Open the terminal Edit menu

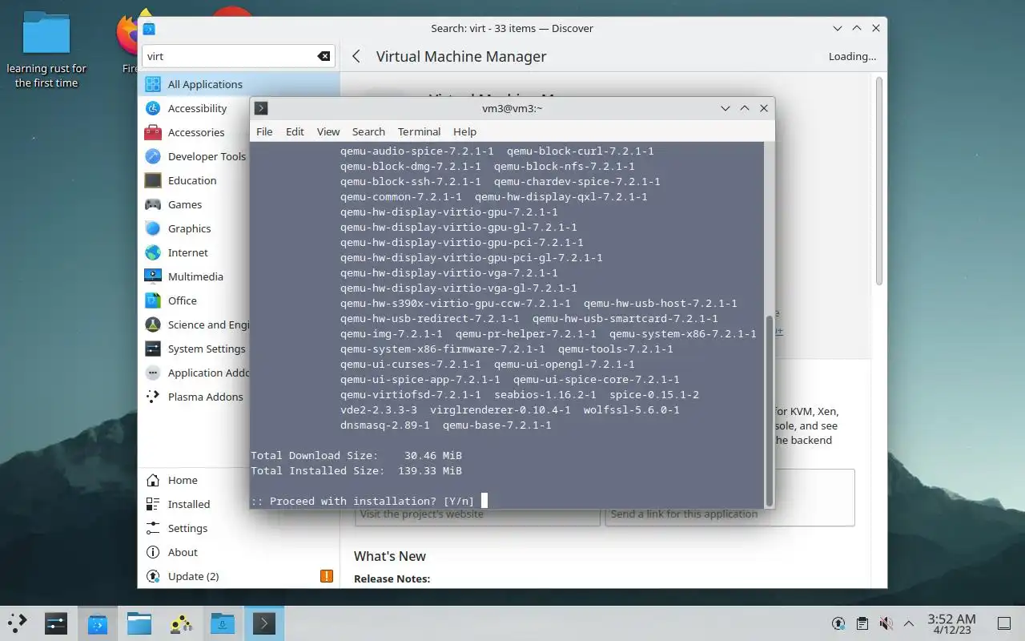click(295, 131)
